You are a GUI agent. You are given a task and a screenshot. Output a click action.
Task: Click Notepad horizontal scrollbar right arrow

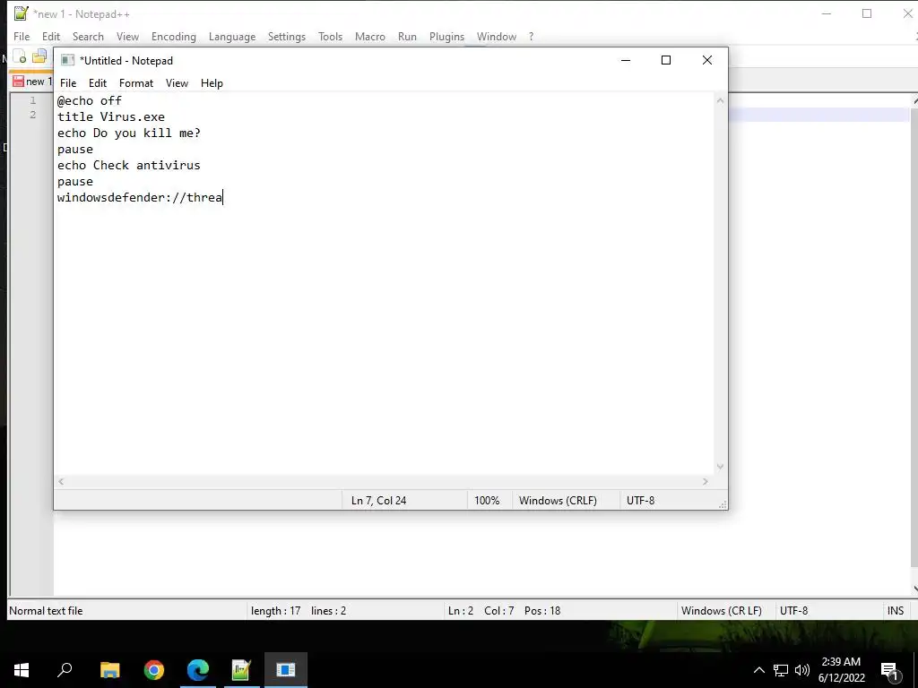coord(706,481)
